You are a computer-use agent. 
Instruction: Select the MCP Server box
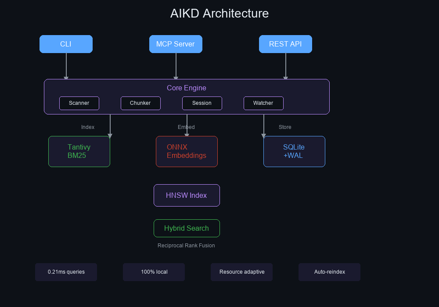(176, 44)
